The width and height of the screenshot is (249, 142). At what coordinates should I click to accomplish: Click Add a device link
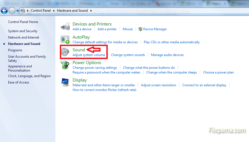pyautogui.click(x=82, y=29)
